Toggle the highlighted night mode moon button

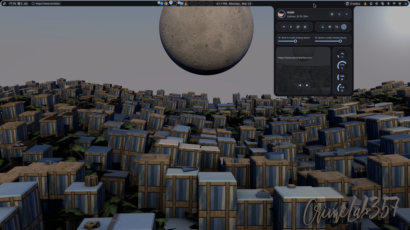pos(344,27)
